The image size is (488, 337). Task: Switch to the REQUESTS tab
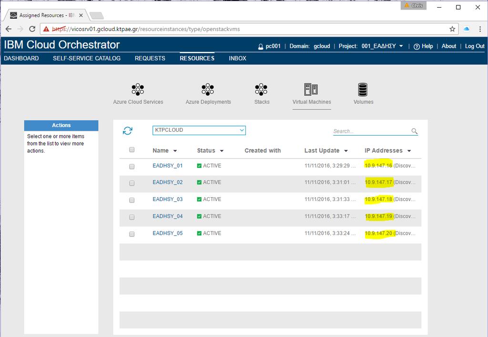coord(150,58)
